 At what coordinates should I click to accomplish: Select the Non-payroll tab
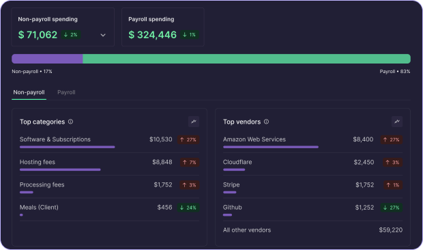click(x=29, y=92)
